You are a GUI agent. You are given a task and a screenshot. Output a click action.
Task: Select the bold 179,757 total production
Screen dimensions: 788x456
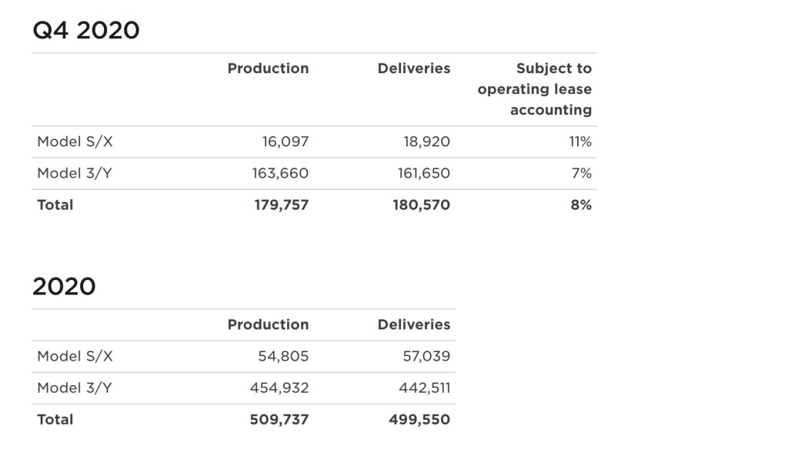tap(281, 205)
